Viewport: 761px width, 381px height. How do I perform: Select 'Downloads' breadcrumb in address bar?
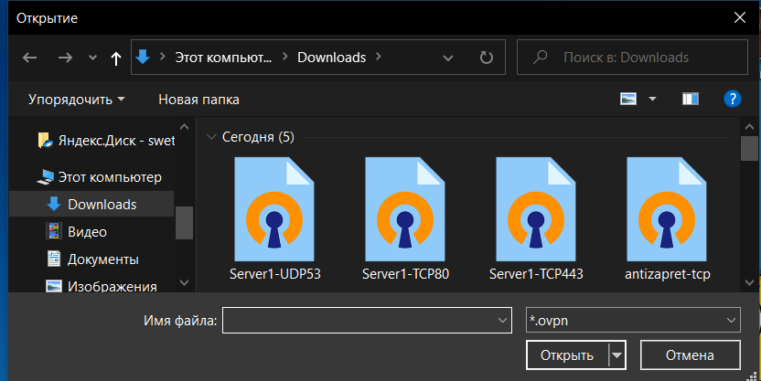pos(331,58)
